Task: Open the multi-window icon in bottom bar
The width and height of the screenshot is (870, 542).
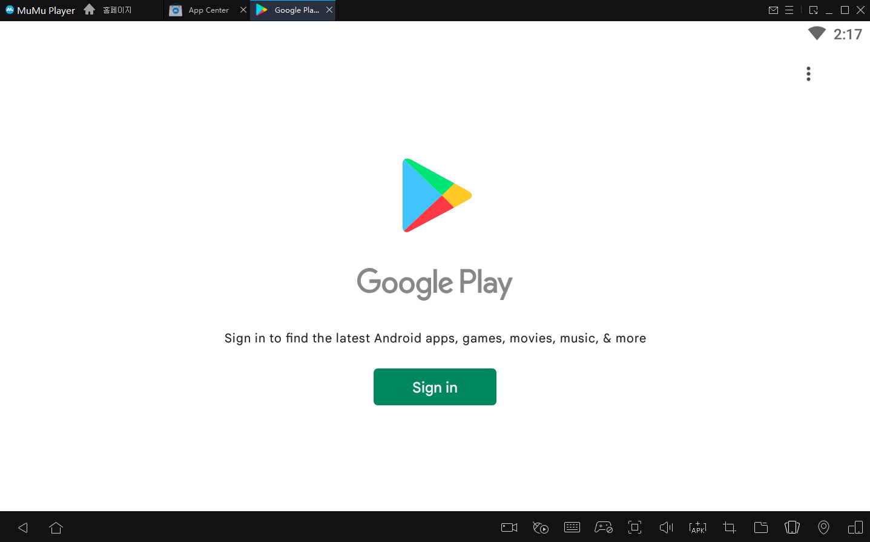Action: pos(855,527)
